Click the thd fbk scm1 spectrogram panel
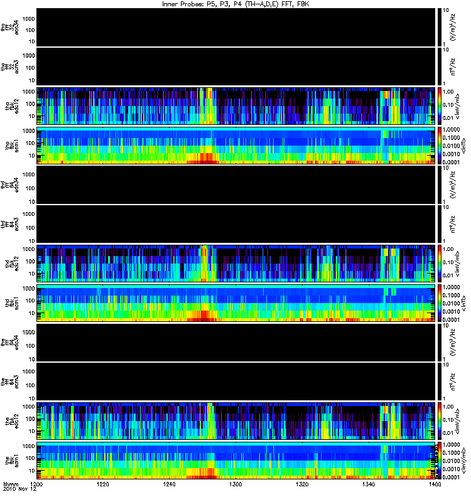The image size is (471, 502). [x=236, y=303]
